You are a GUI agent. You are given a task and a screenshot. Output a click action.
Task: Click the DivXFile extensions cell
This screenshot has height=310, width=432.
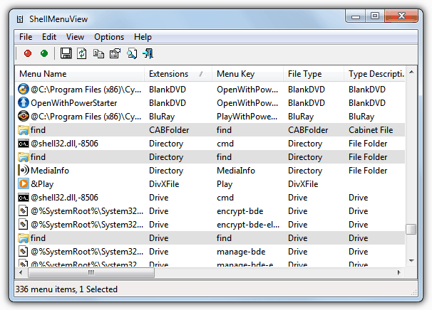164,184
